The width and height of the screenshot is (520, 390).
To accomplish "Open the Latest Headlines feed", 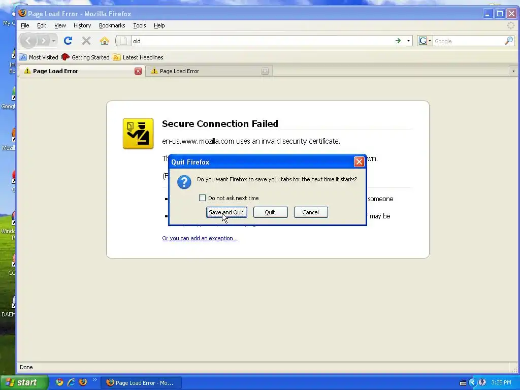I will [138, 57].
